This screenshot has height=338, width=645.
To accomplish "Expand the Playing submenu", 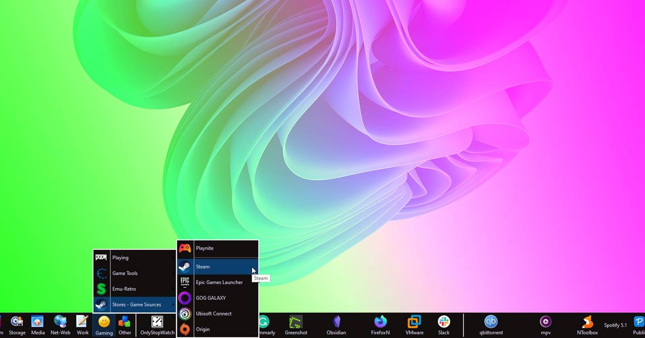I will coord(135,258).
